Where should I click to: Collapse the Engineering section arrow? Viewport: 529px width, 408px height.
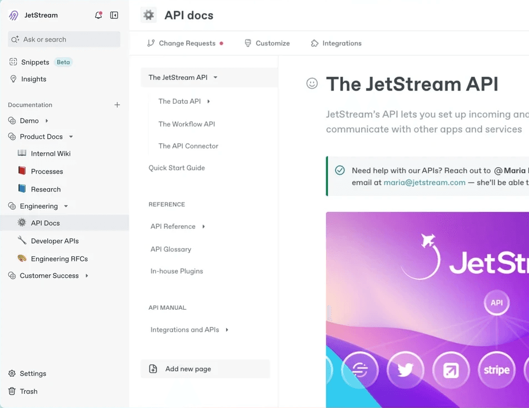66,206
